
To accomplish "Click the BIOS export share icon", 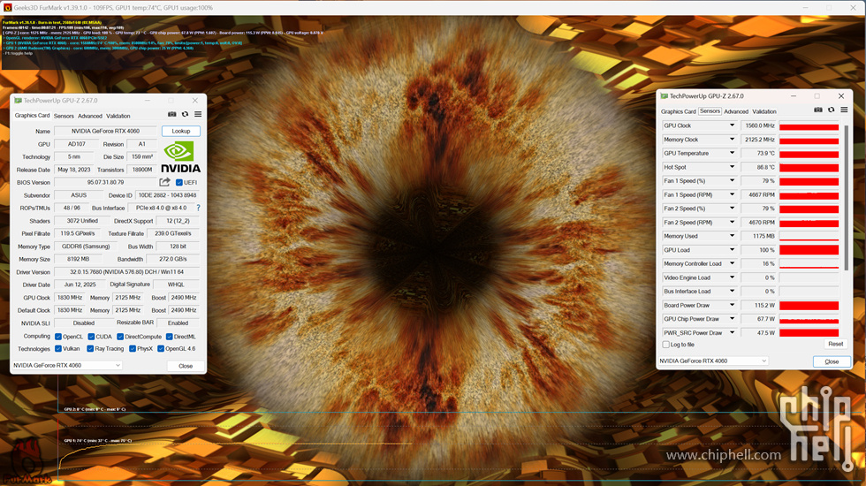I will pyautogui.click(x=164, y=182).
